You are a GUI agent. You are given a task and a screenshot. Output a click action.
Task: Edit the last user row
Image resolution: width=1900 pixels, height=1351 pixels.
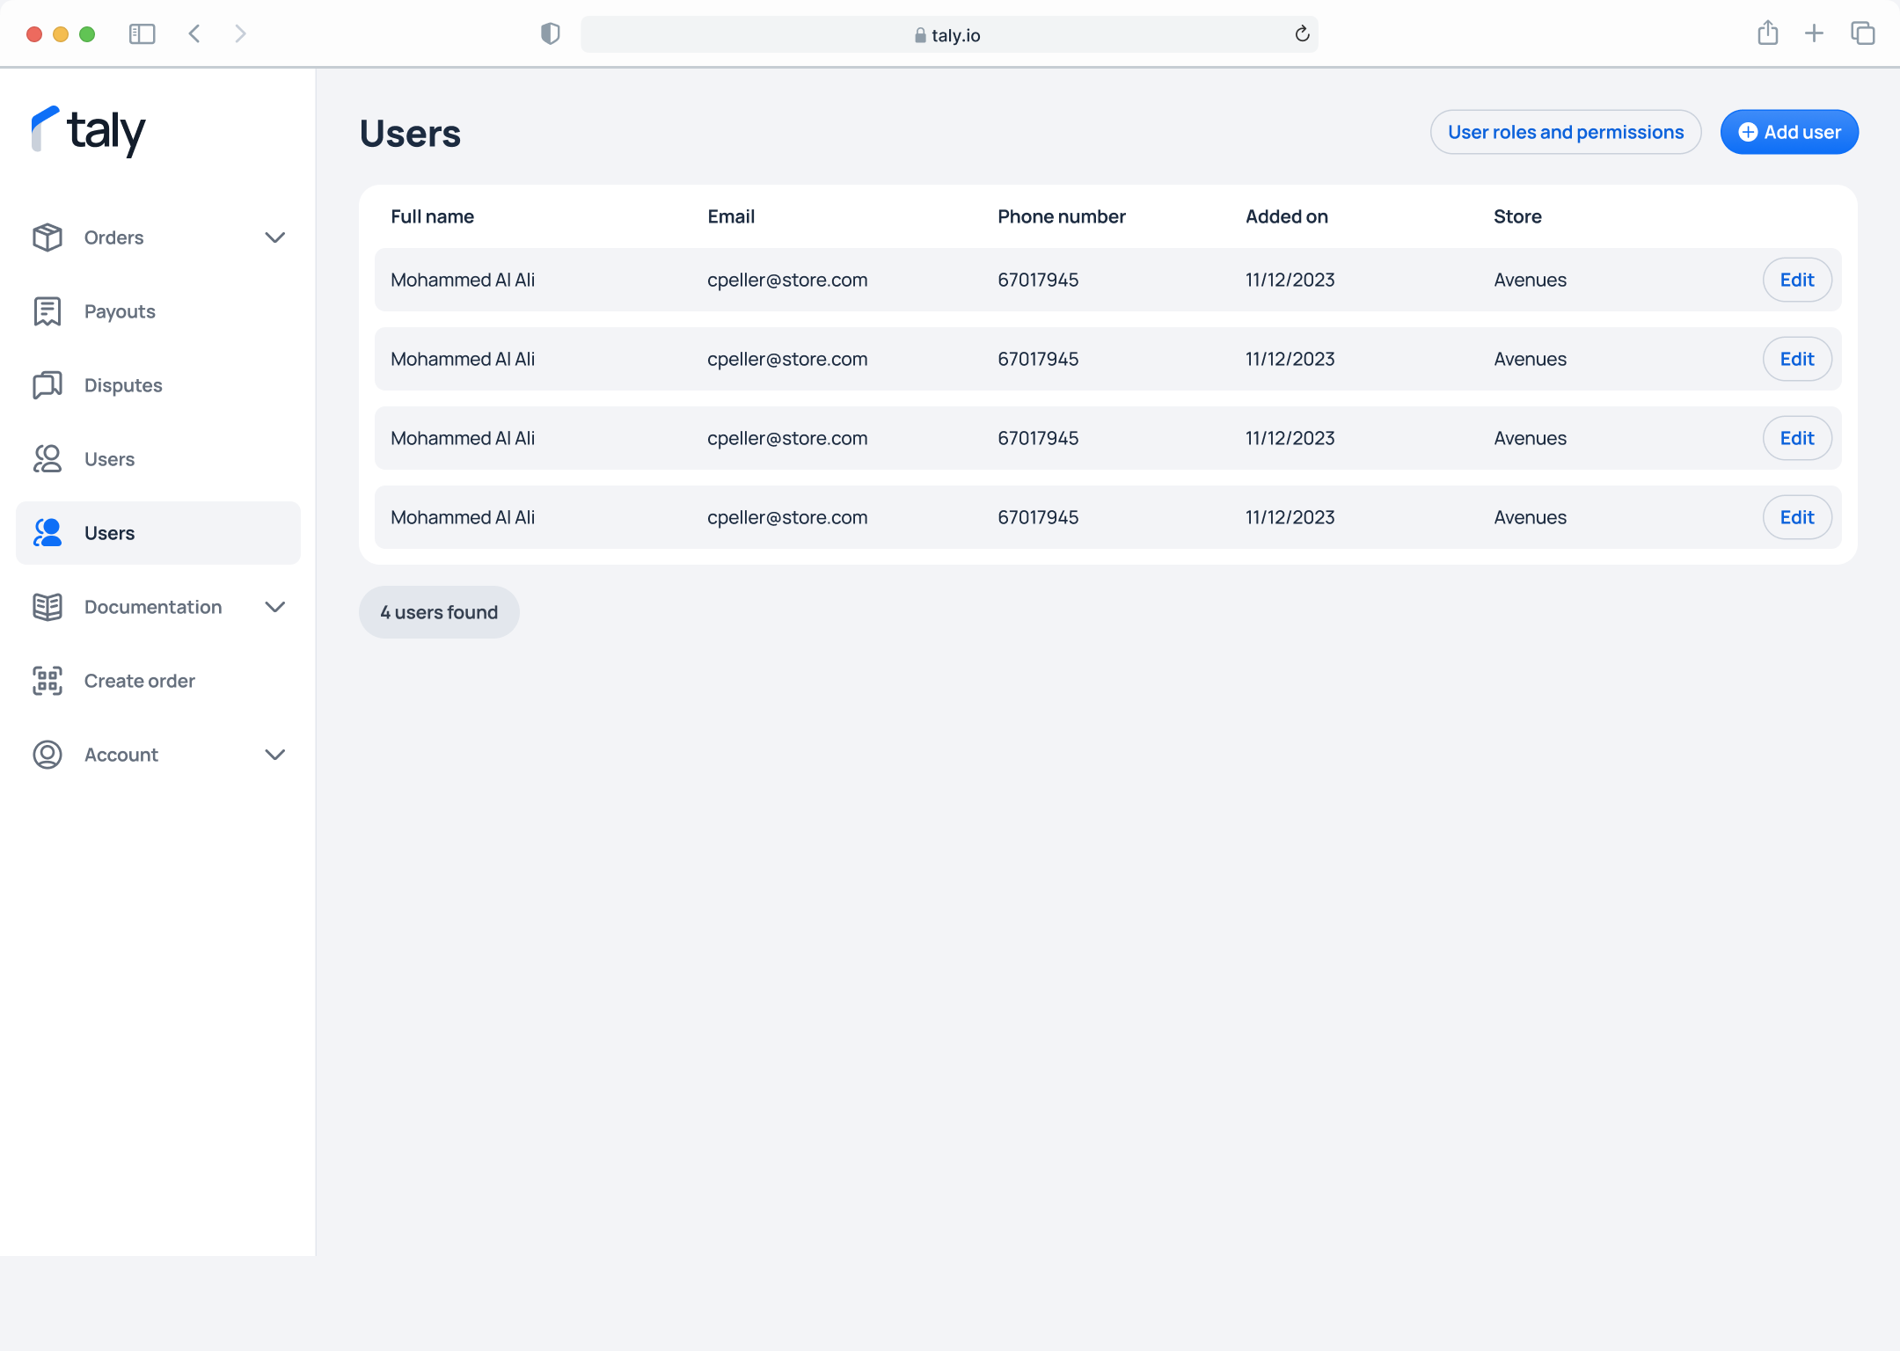click(1797, 517)
